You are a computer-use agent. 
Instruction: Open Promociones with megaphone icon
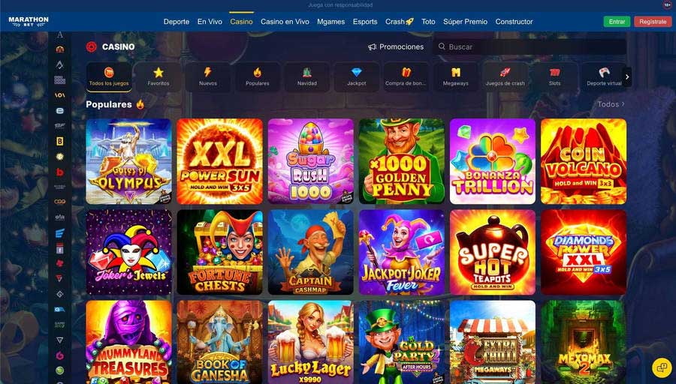[x=396, y=46]
